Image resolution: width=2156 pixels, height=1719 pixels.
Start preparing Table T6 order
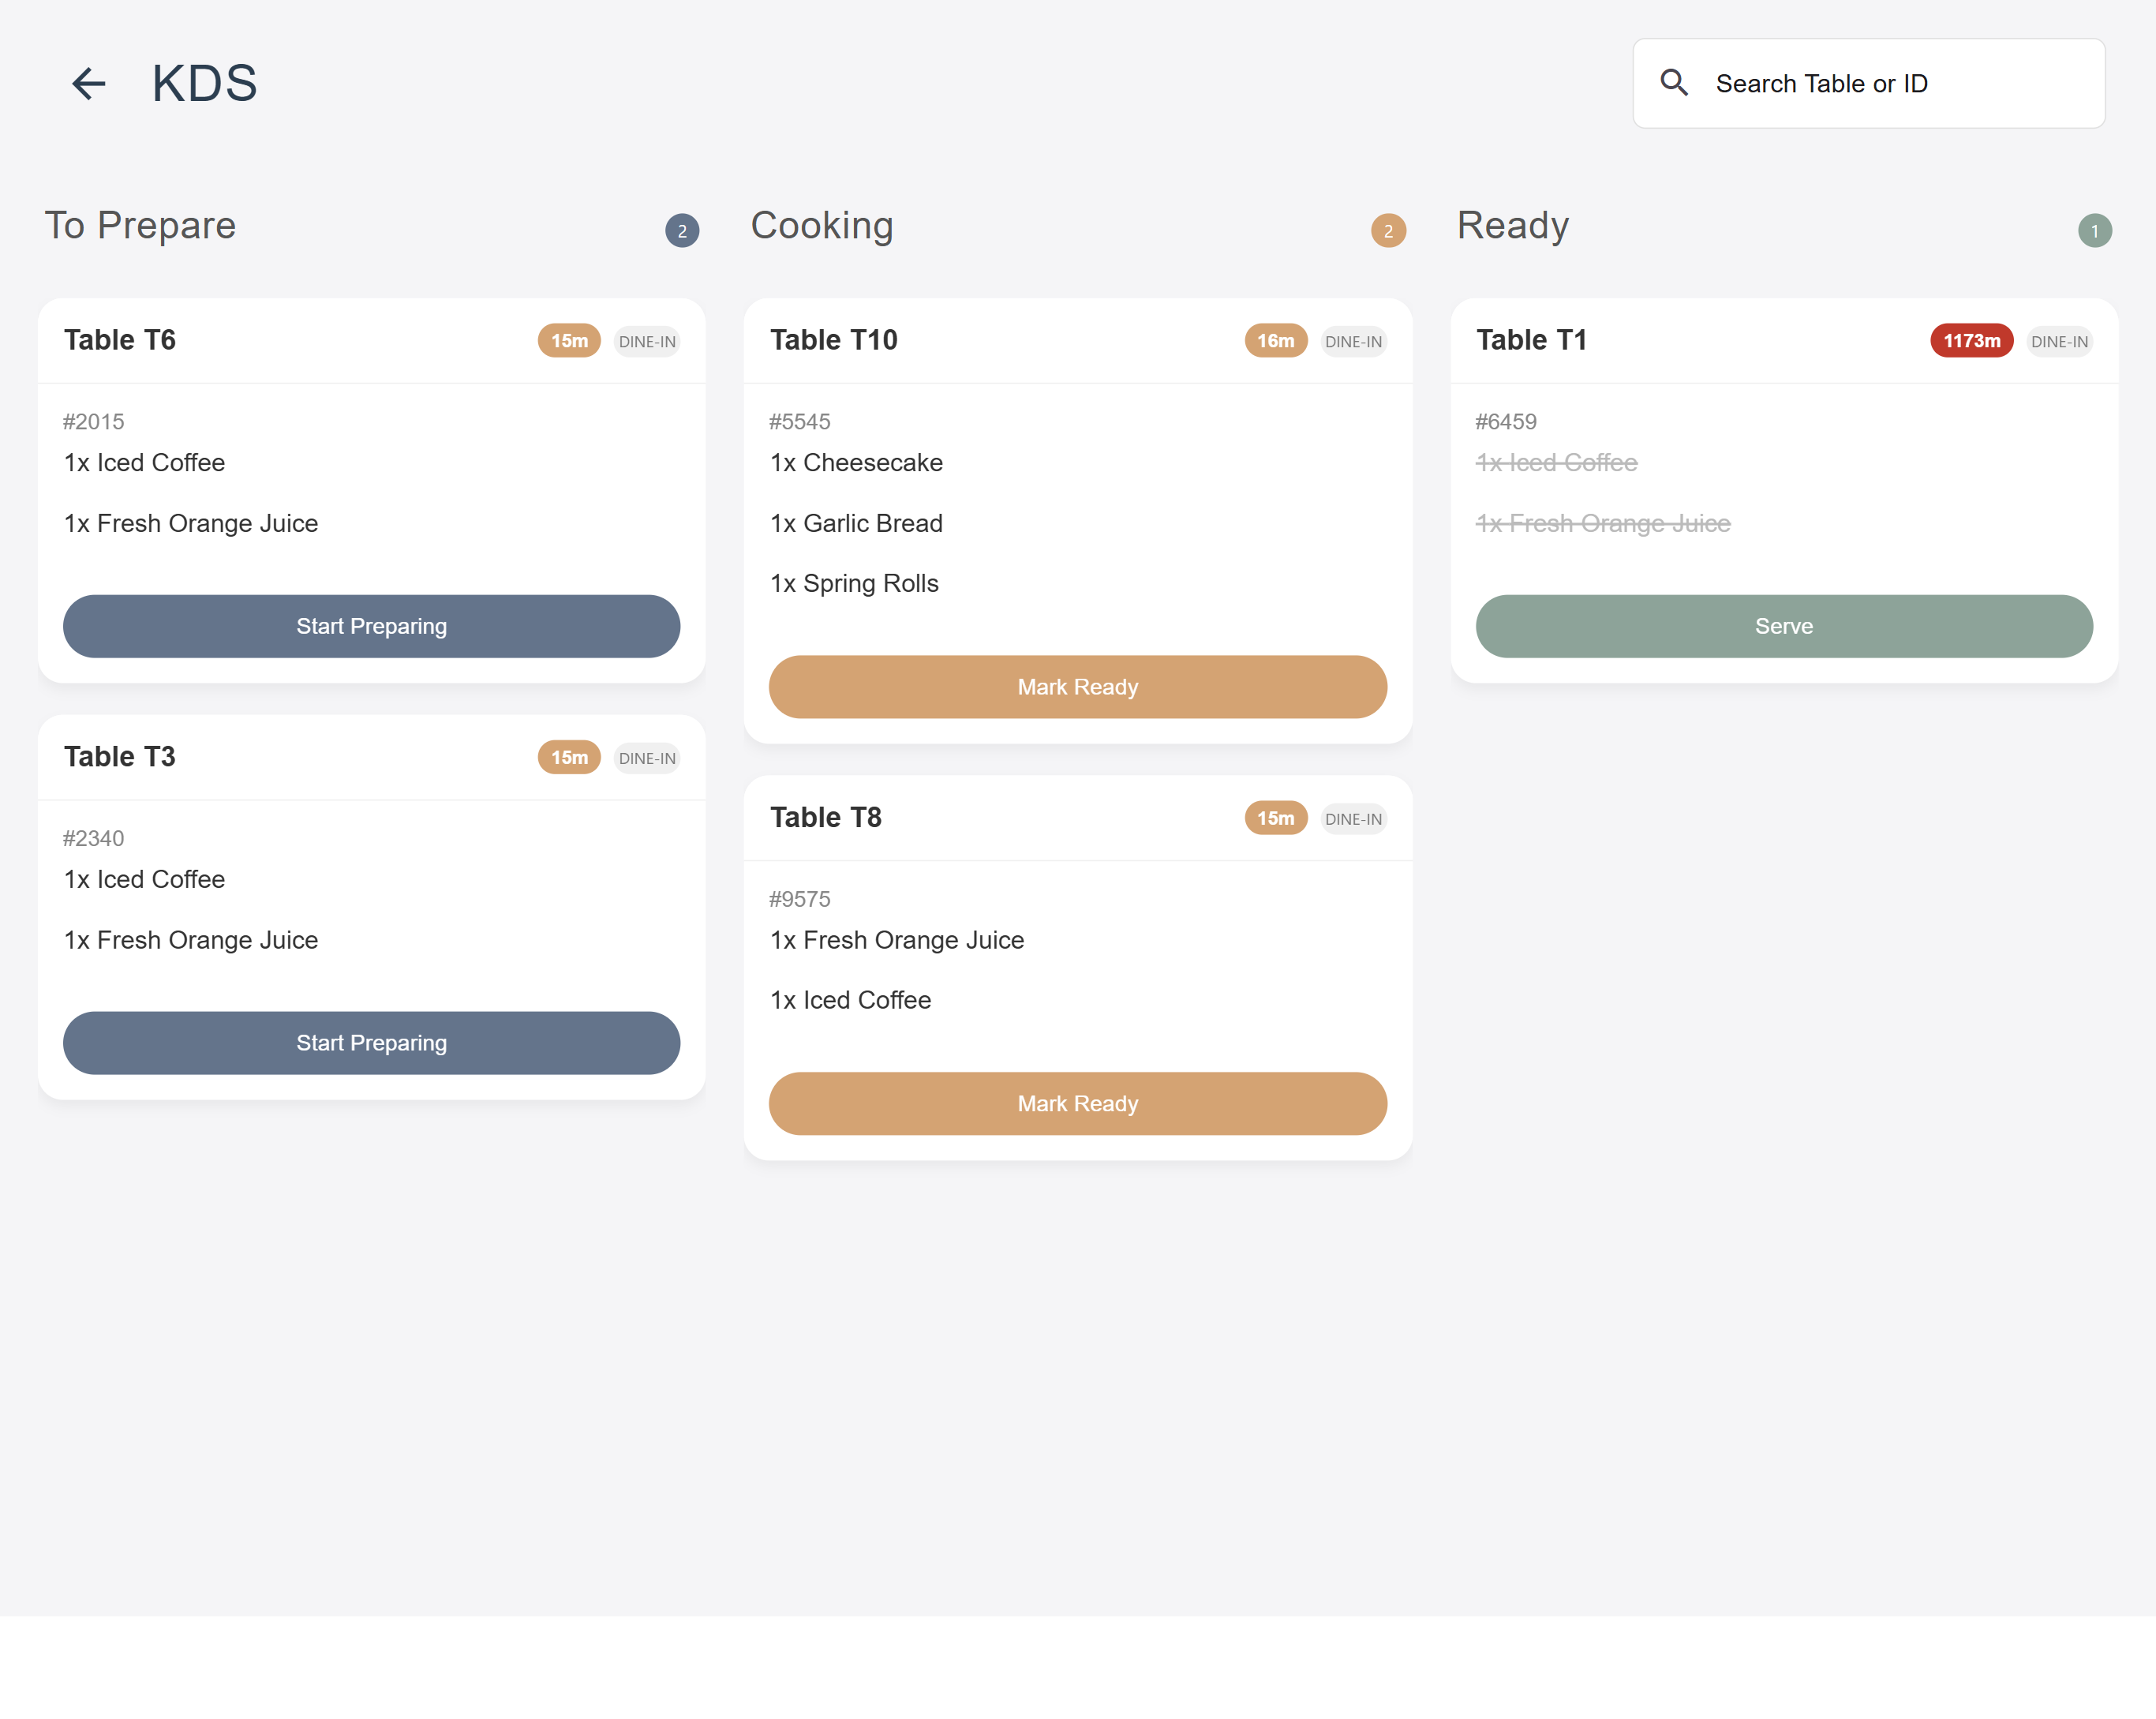[x=371, y=626]
